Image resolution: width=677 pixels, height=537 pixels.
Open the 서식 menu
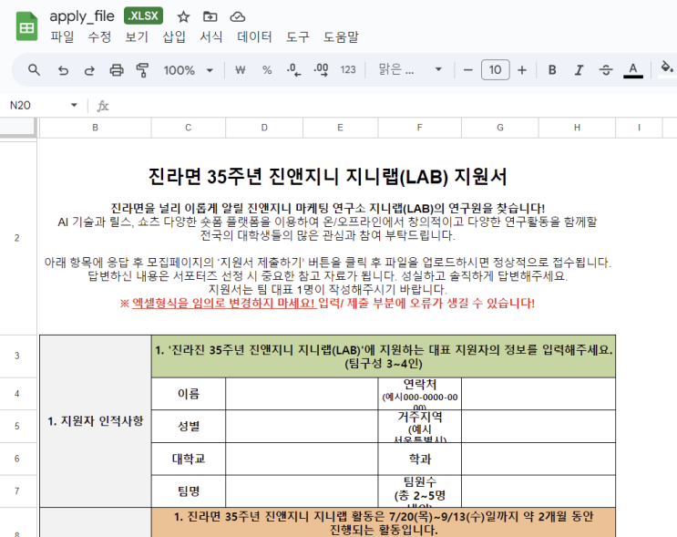210,36
